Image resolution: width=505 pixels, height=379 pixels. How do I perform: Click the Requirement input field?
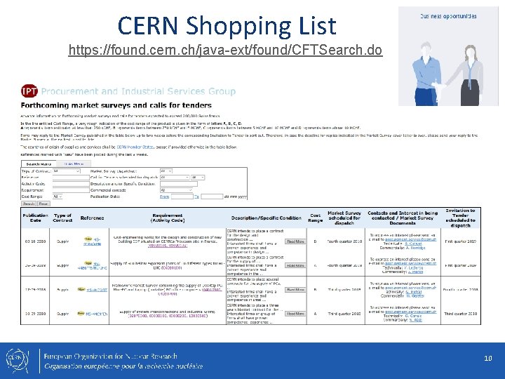point(71,190)
